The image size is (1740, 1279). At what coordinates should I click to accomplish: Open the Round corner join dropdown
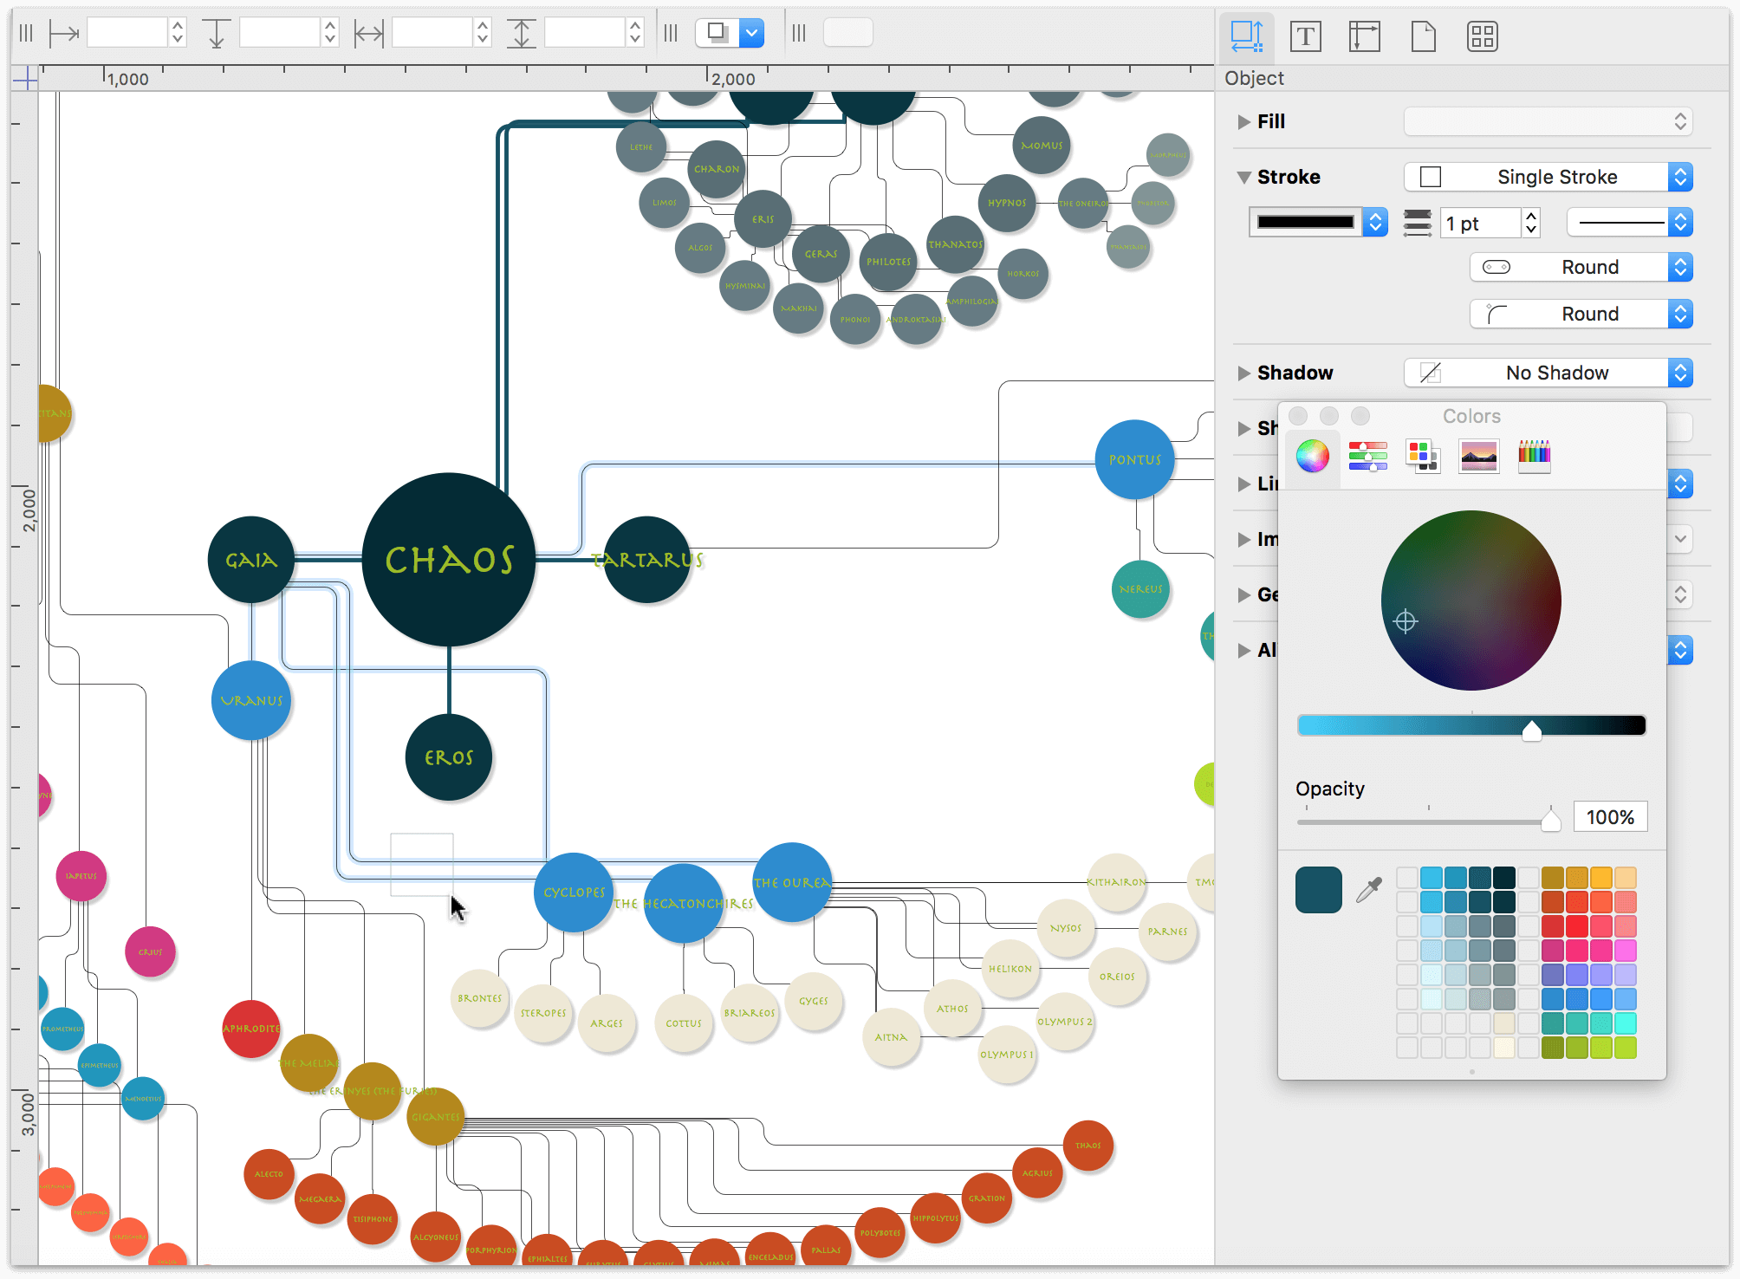1581,314
